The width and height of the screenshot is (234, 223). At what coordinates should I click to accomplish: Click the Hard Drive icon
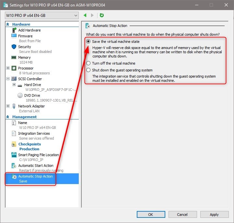tap(20, 86)
